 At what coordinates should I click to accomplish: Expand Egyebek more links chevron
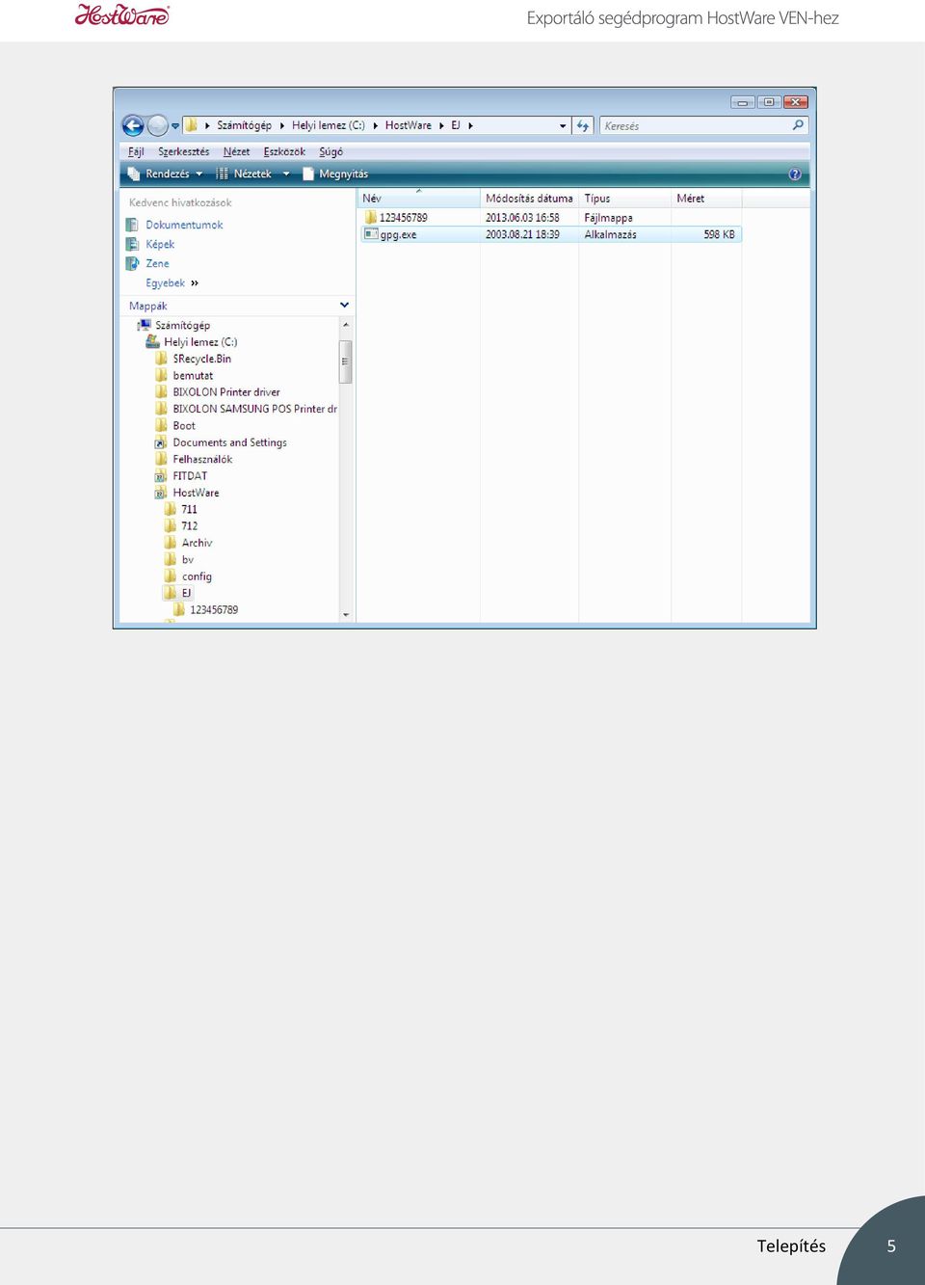tap(195, 283)
